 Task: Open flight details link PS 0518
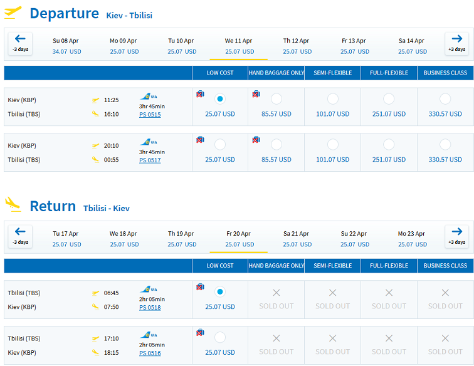150,307
